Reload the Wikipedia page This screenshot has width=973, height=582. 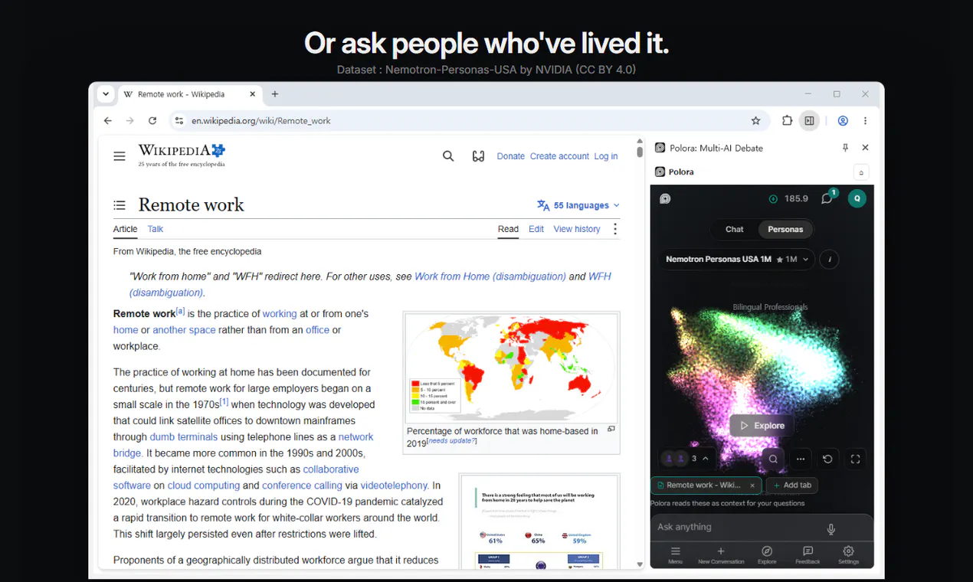pyautogui.click(x=152, y=121)
